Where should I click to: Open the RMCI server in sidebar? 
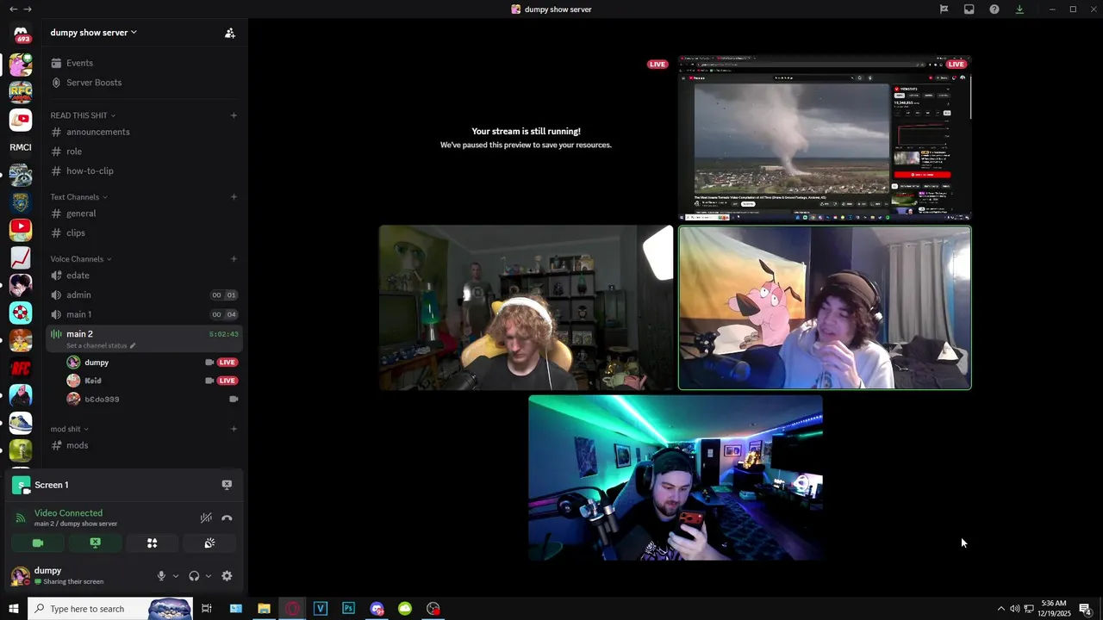click(21, 147)
